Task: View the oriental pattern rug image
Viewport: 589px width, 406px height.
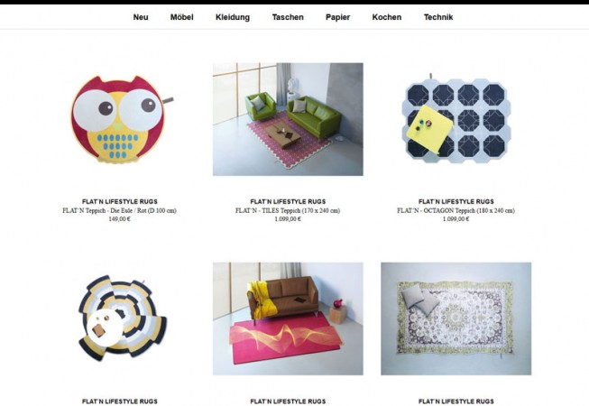Action: pyautogui.click(x=456, y=318)
